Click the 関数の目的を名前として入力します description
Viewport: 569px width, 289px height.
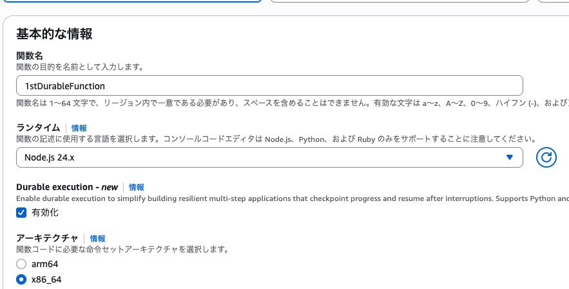pos(80,67)
